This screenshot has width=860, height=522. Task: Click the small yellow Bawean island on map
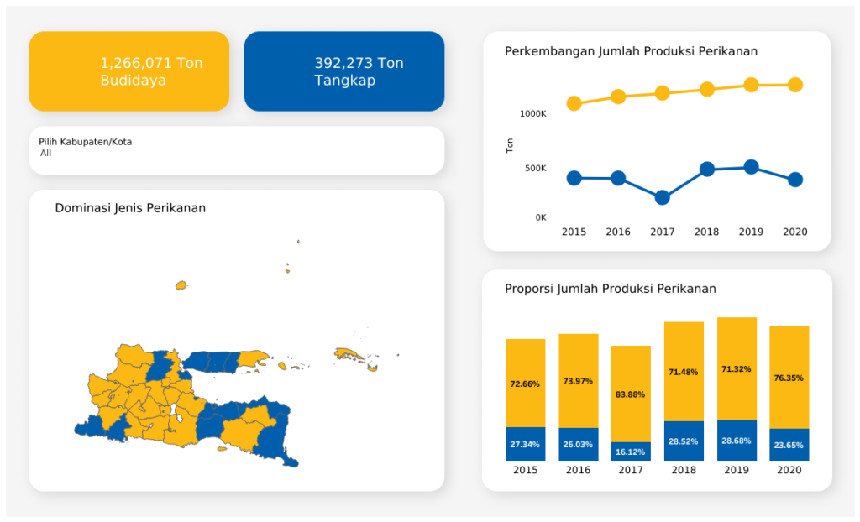coord(181,285)
